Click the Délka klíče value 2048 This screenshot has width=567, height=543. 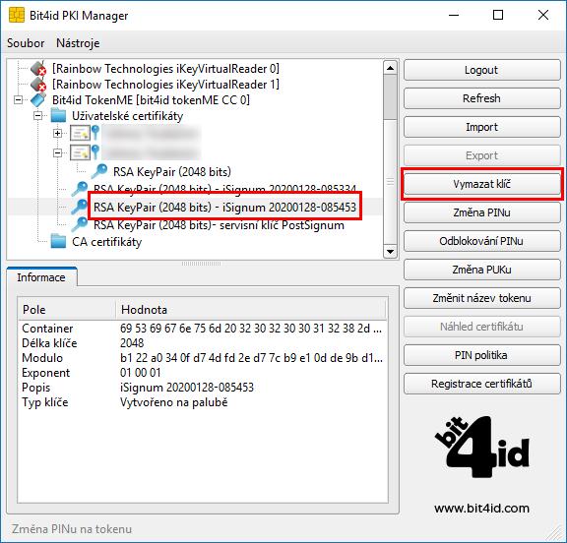tap(132, 343)
